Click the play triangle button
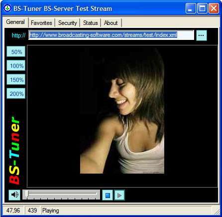The image size is (222, 217). pos(119,195)
